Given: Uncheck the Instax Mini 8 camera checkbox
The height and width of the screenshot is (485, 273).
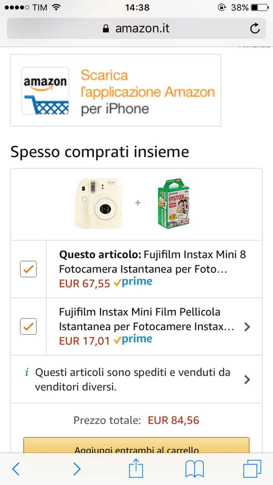Looking at the screenshot, I should tap(28, 269).
